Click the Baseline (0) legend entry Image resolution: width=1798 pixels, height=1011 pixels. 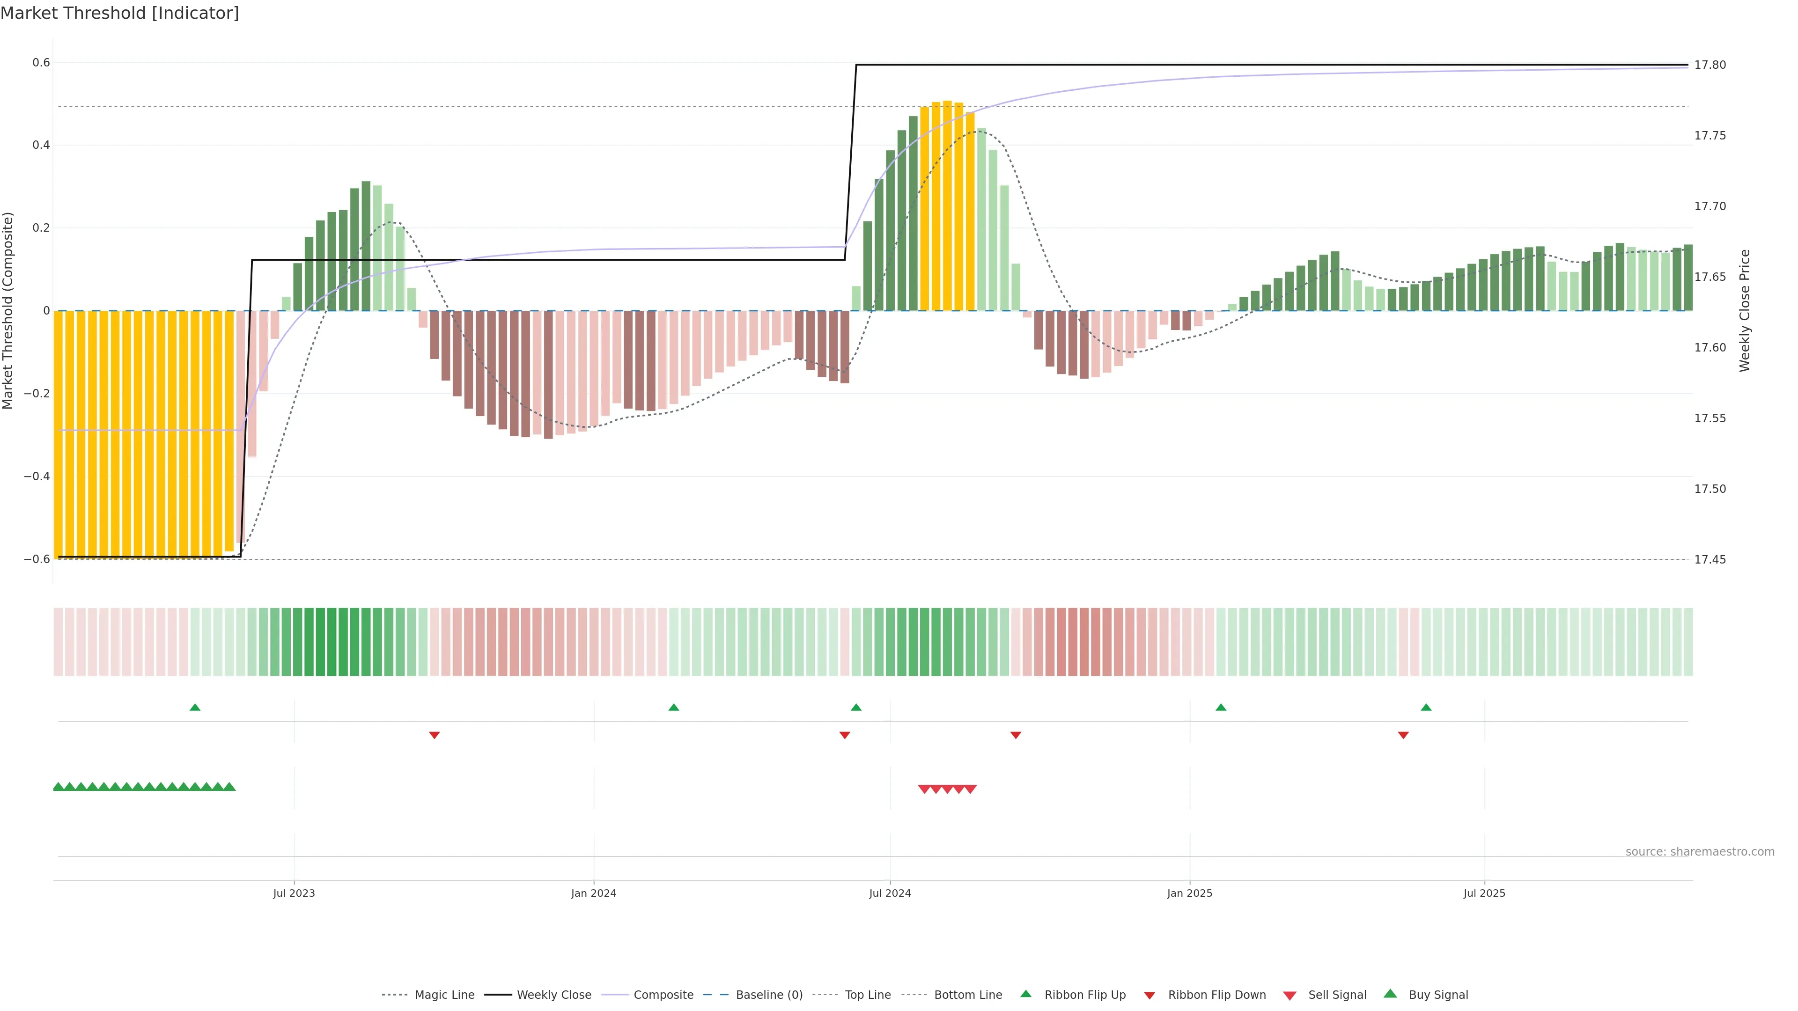(768, 994)
